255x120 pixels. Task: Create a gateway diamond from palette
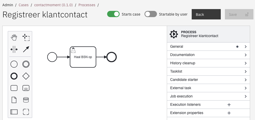tap(26, 76)
